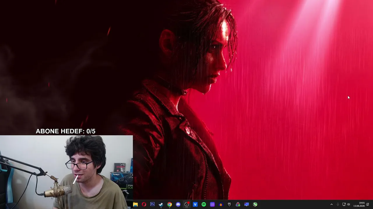Open network settings from the system tray
Screen dimensions: 373x209
344,204
